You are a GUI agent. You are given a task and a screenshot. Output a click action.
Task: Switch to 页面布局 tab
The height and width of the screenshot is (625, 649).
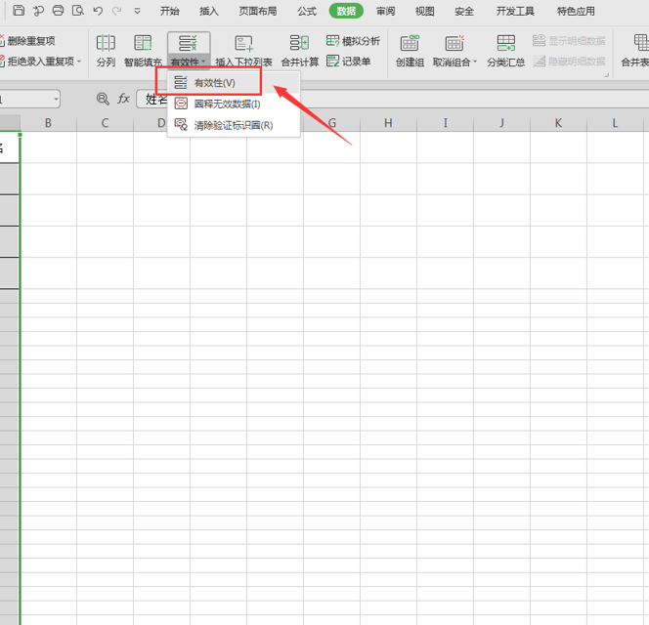[x=258, y=11]
